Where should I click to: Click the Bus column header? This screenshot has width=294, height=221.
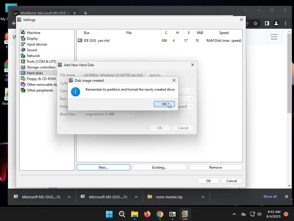click(87, 33)
